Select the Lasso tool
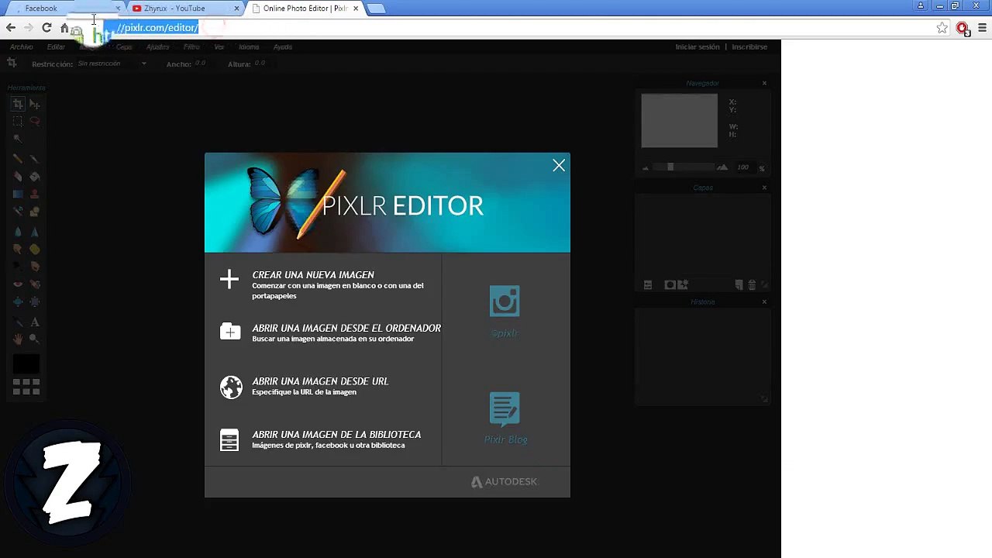Viewport: 992px width, 558px height. click(35, 121)
